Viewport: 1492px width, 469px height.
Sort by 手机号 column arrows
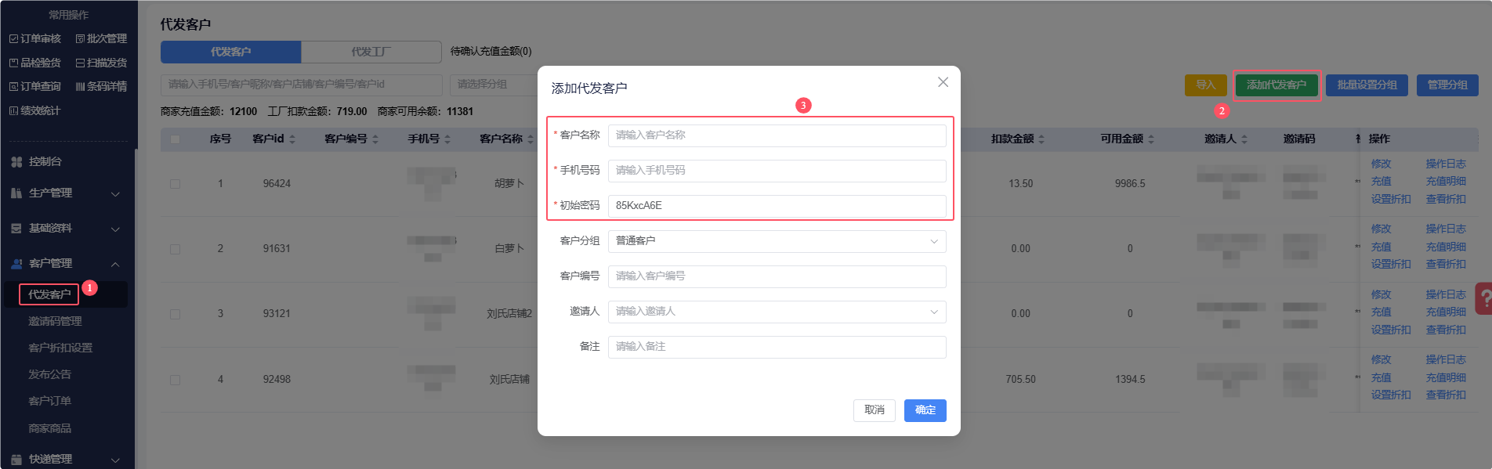[x=447, y=139]
